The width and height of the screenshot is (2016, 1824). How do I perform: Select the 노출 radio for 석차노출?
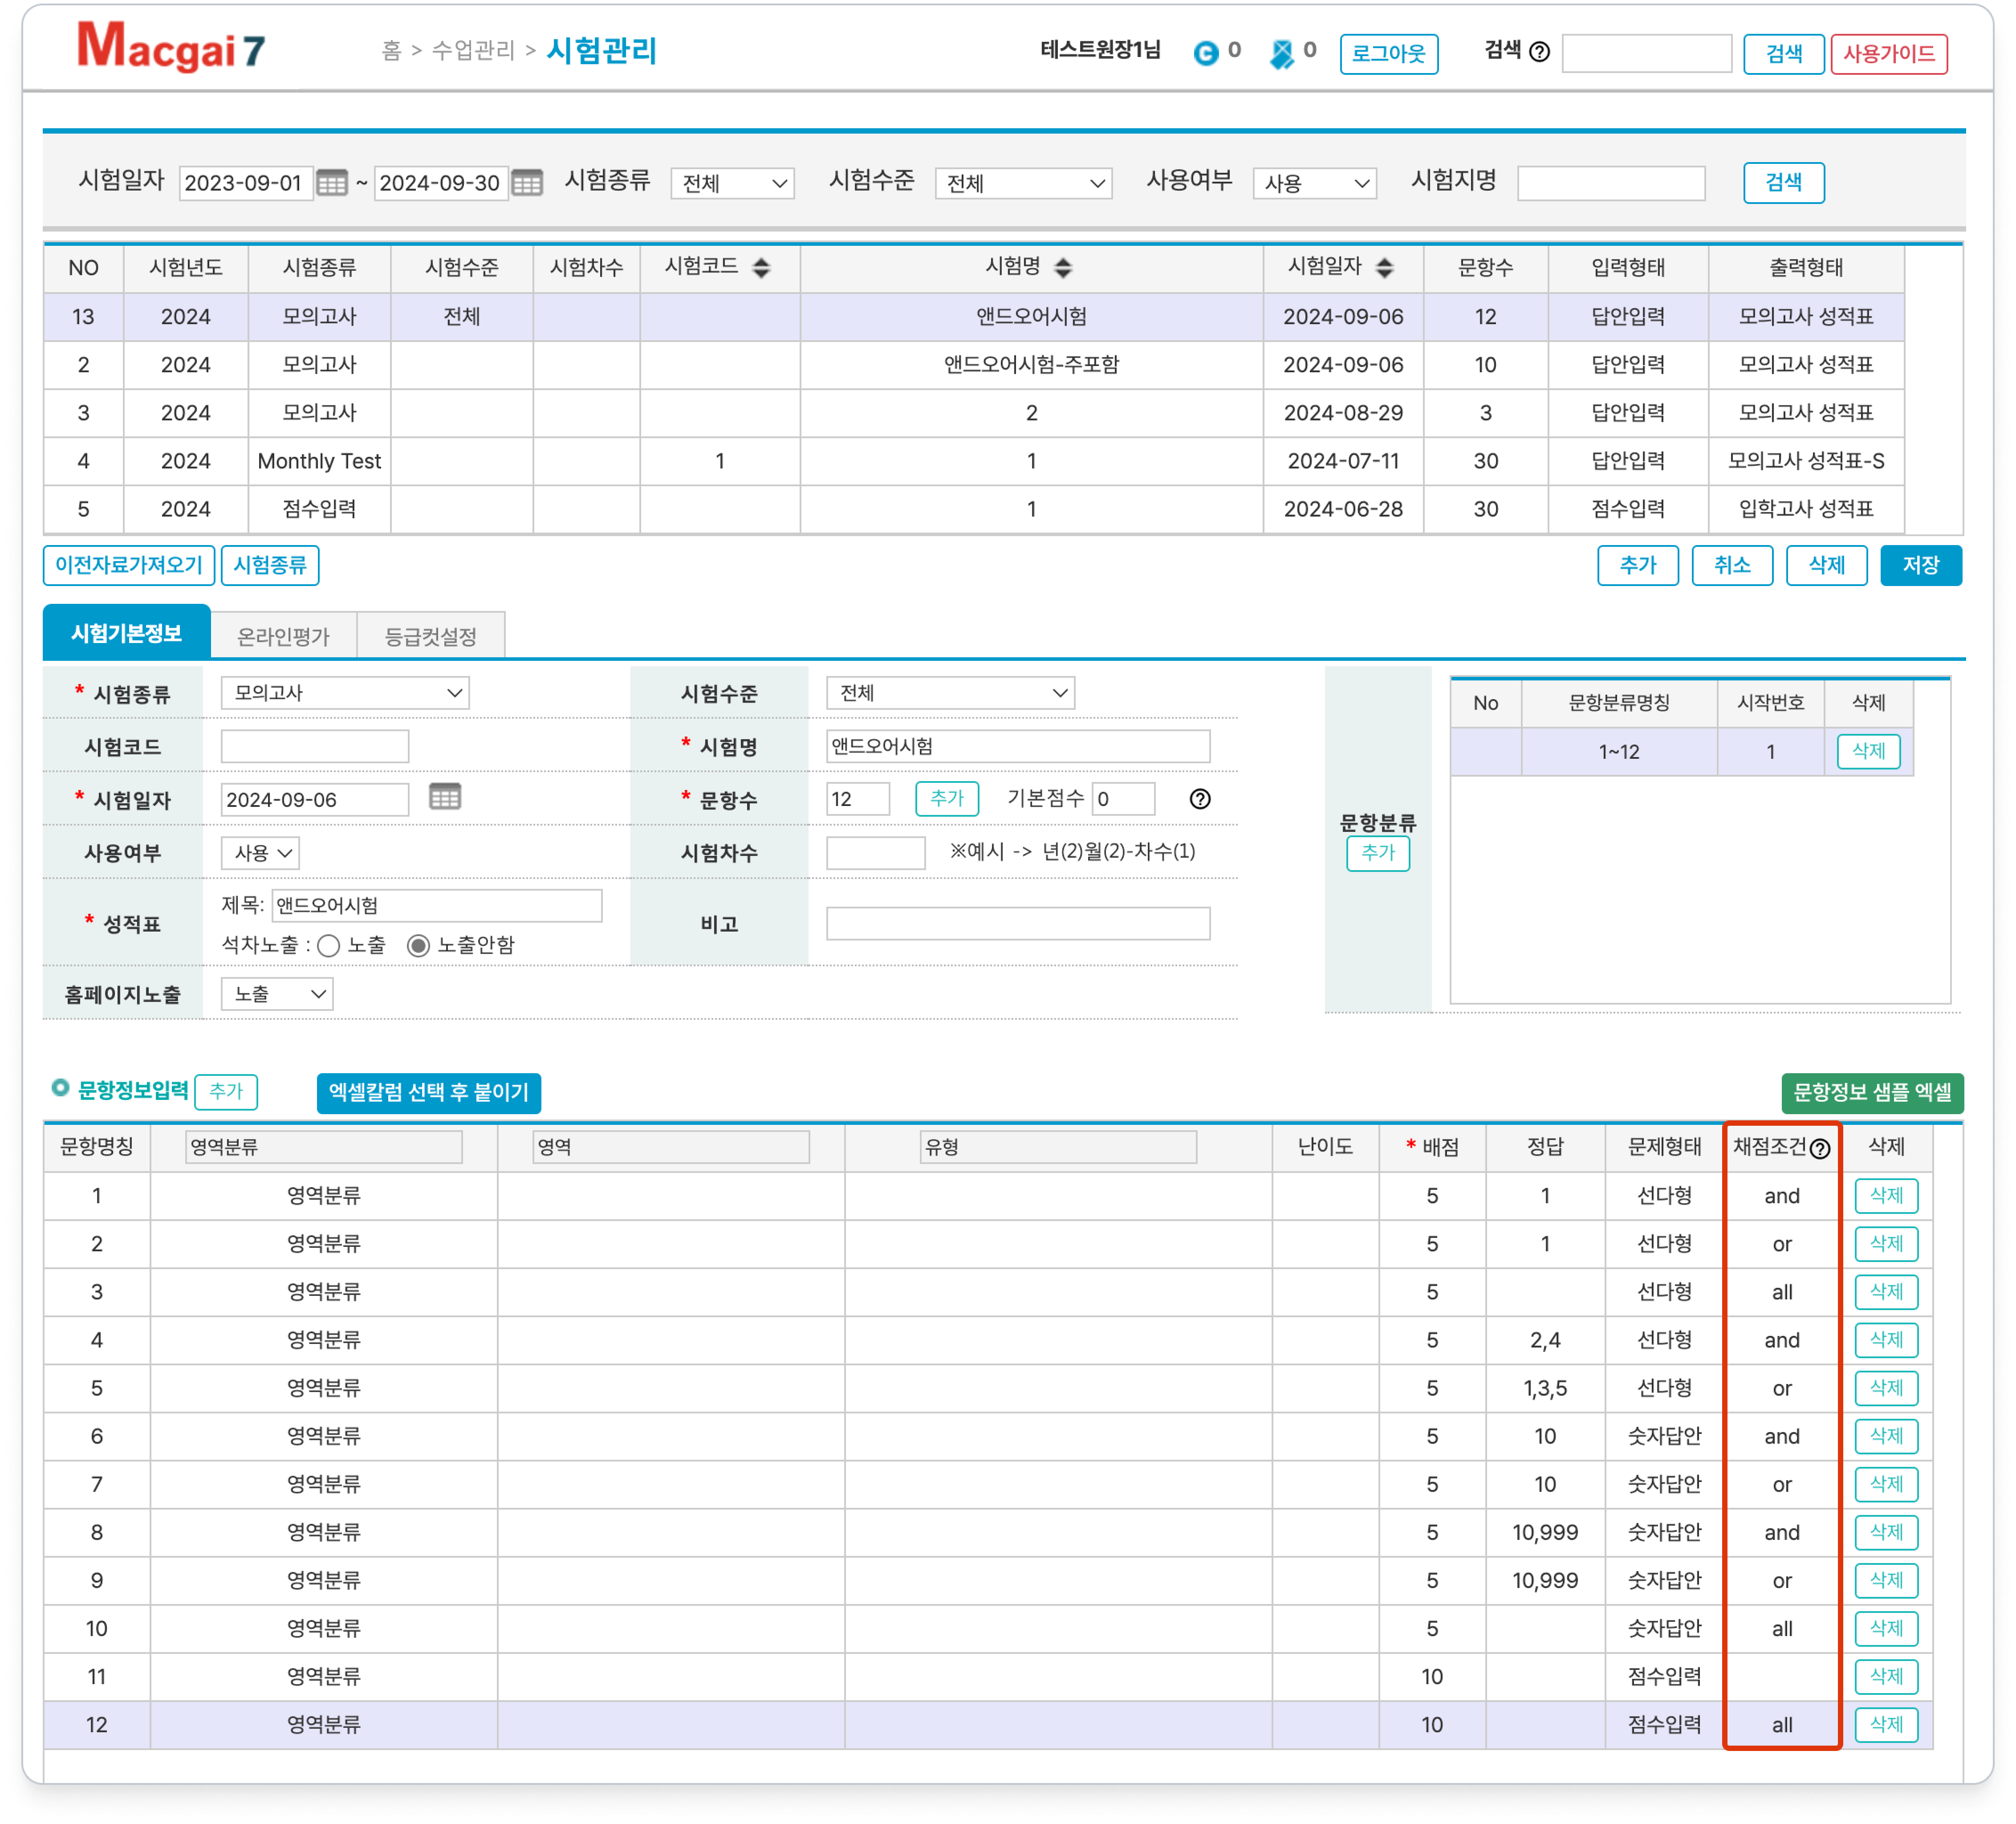(329, 946)
